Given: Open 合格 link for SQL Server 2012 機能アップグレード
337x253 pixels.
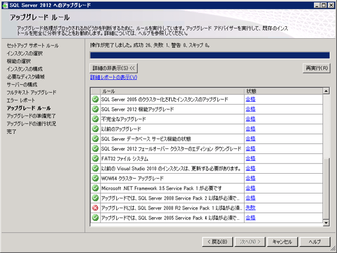Looking at the screenshot, I should [x=251, y=109].
